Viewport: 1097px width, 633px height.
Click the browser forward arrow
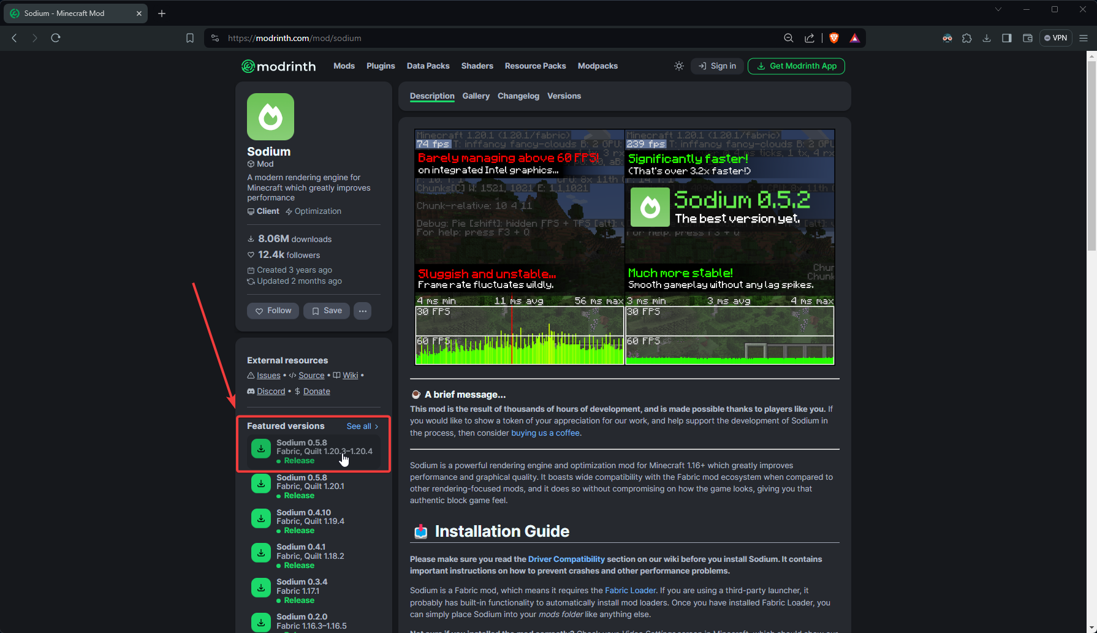point(35,38)
